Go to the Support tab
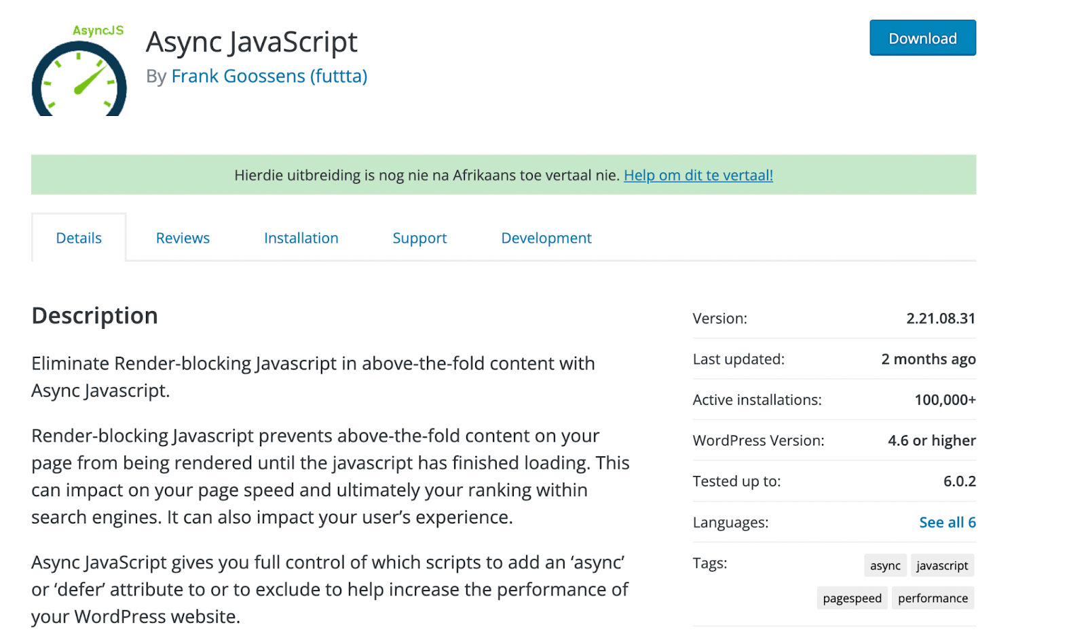The image size is (1086, 638). click(419, 238)
